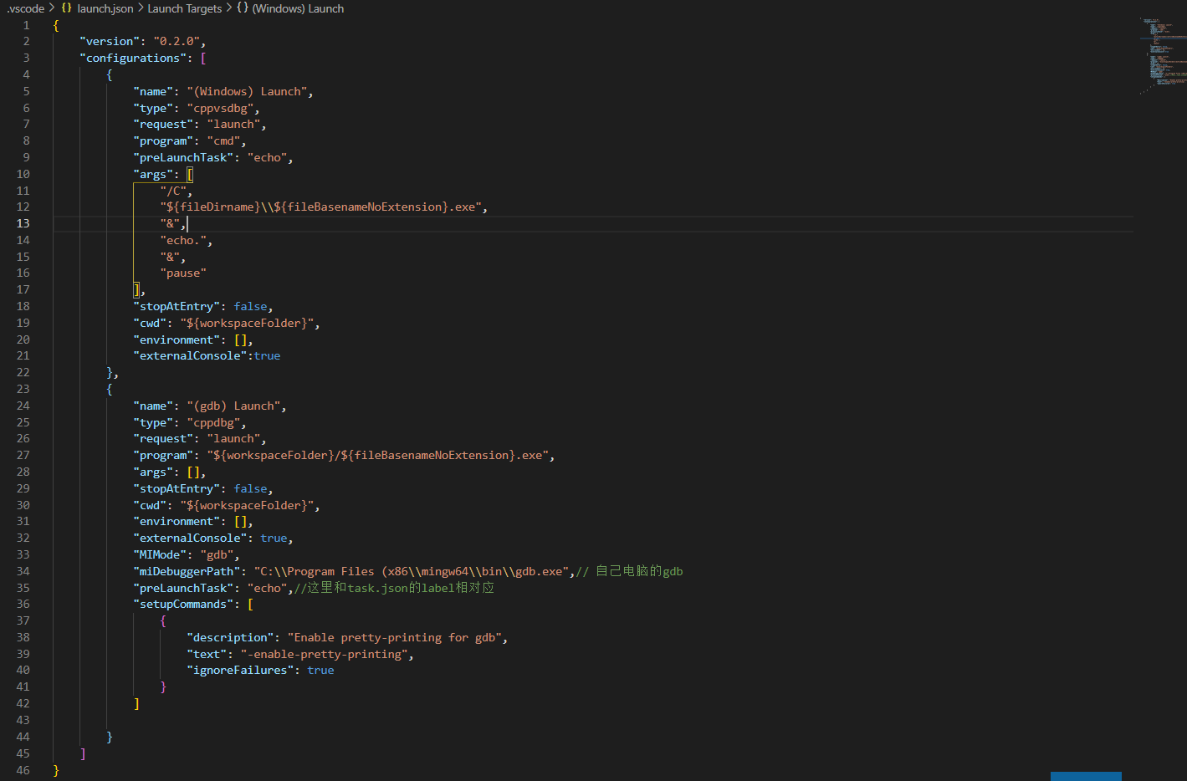Click "(Windows) Launch" string on editor line 5
The width and height of the screenshot is (1187, 781).
pyautogui.click(x=247, y=91)
